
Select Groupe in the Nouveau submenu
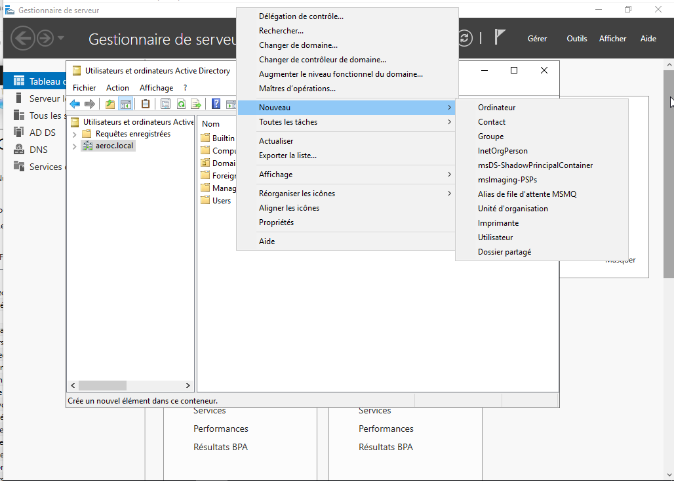pos(490,136)
